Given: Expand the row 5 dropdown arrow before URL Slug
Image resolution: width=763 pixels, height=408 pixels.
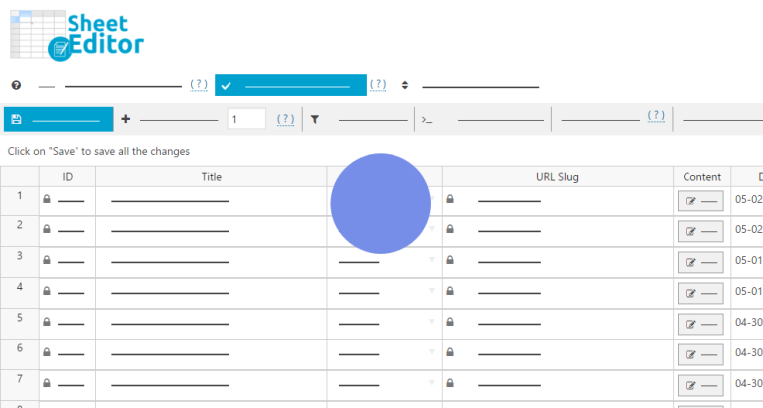Looking at the screenshot, I should [431, 321].
